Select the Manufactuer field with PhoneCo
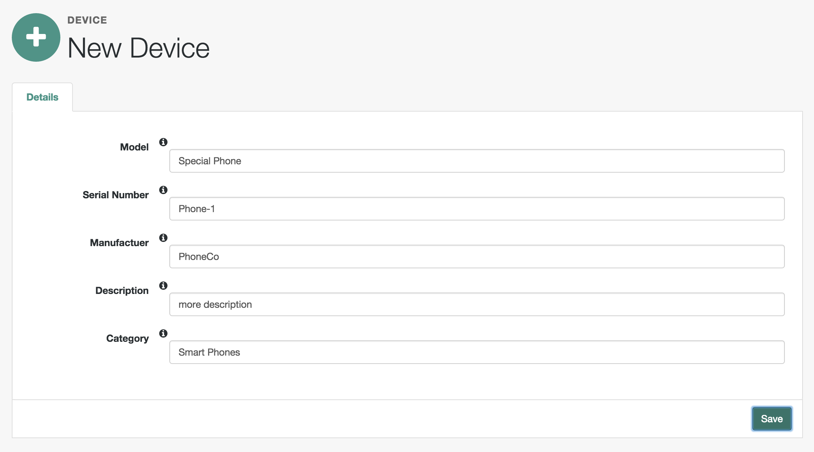The height and width of the screenshot is (452, 814). (477, 257)
